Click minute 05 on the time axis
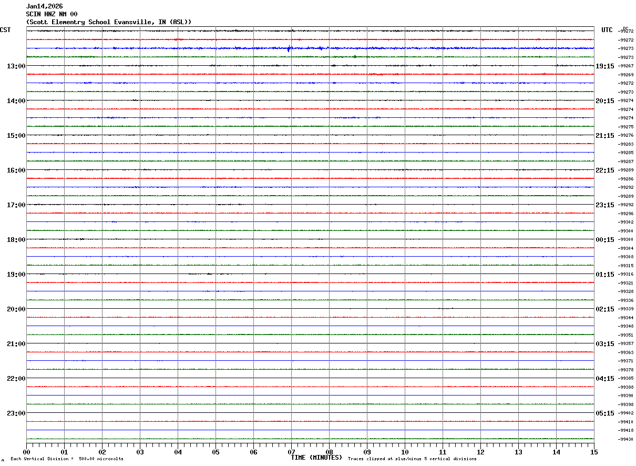Viewport: 636px width, 466px height. 216,452
